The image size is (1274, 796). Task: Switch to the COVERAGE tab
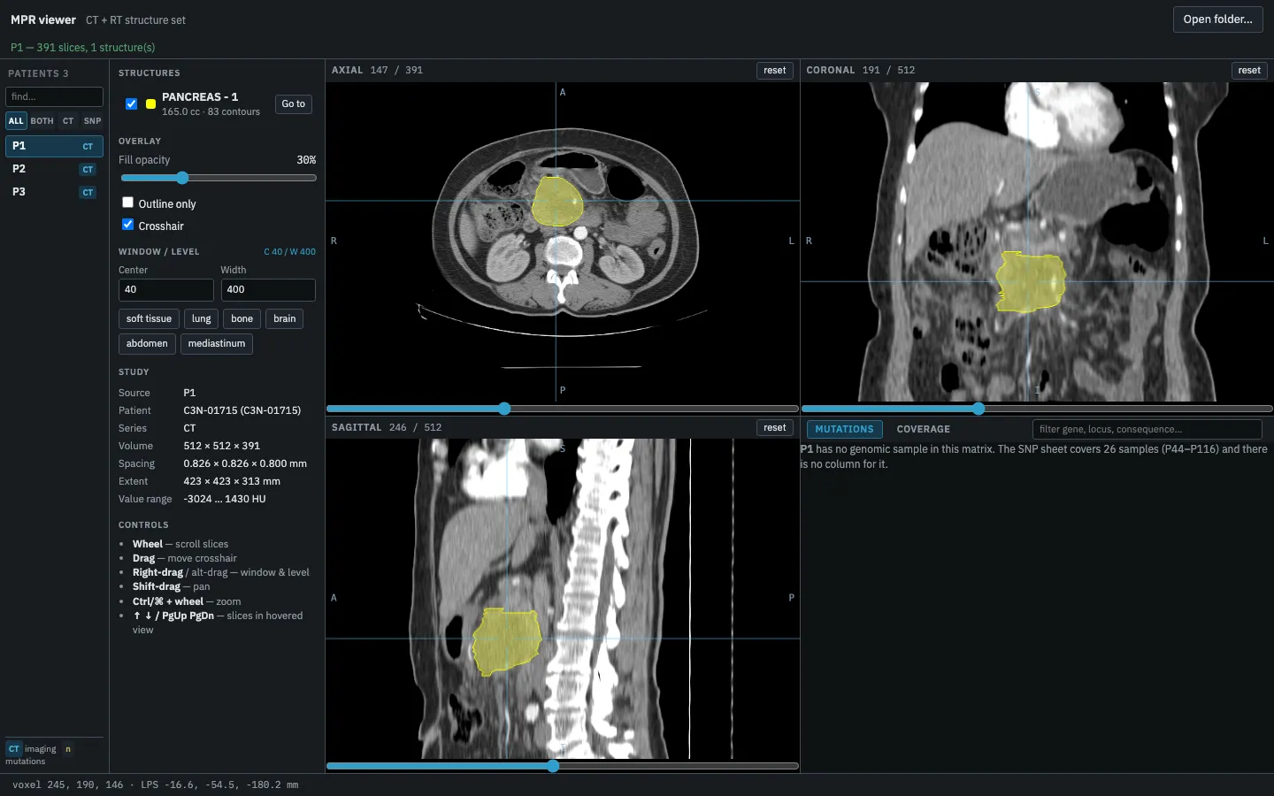(924, 430)
